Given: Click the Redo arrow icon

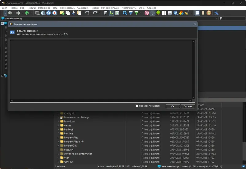Looking at the screenshot, I should 95,13.
